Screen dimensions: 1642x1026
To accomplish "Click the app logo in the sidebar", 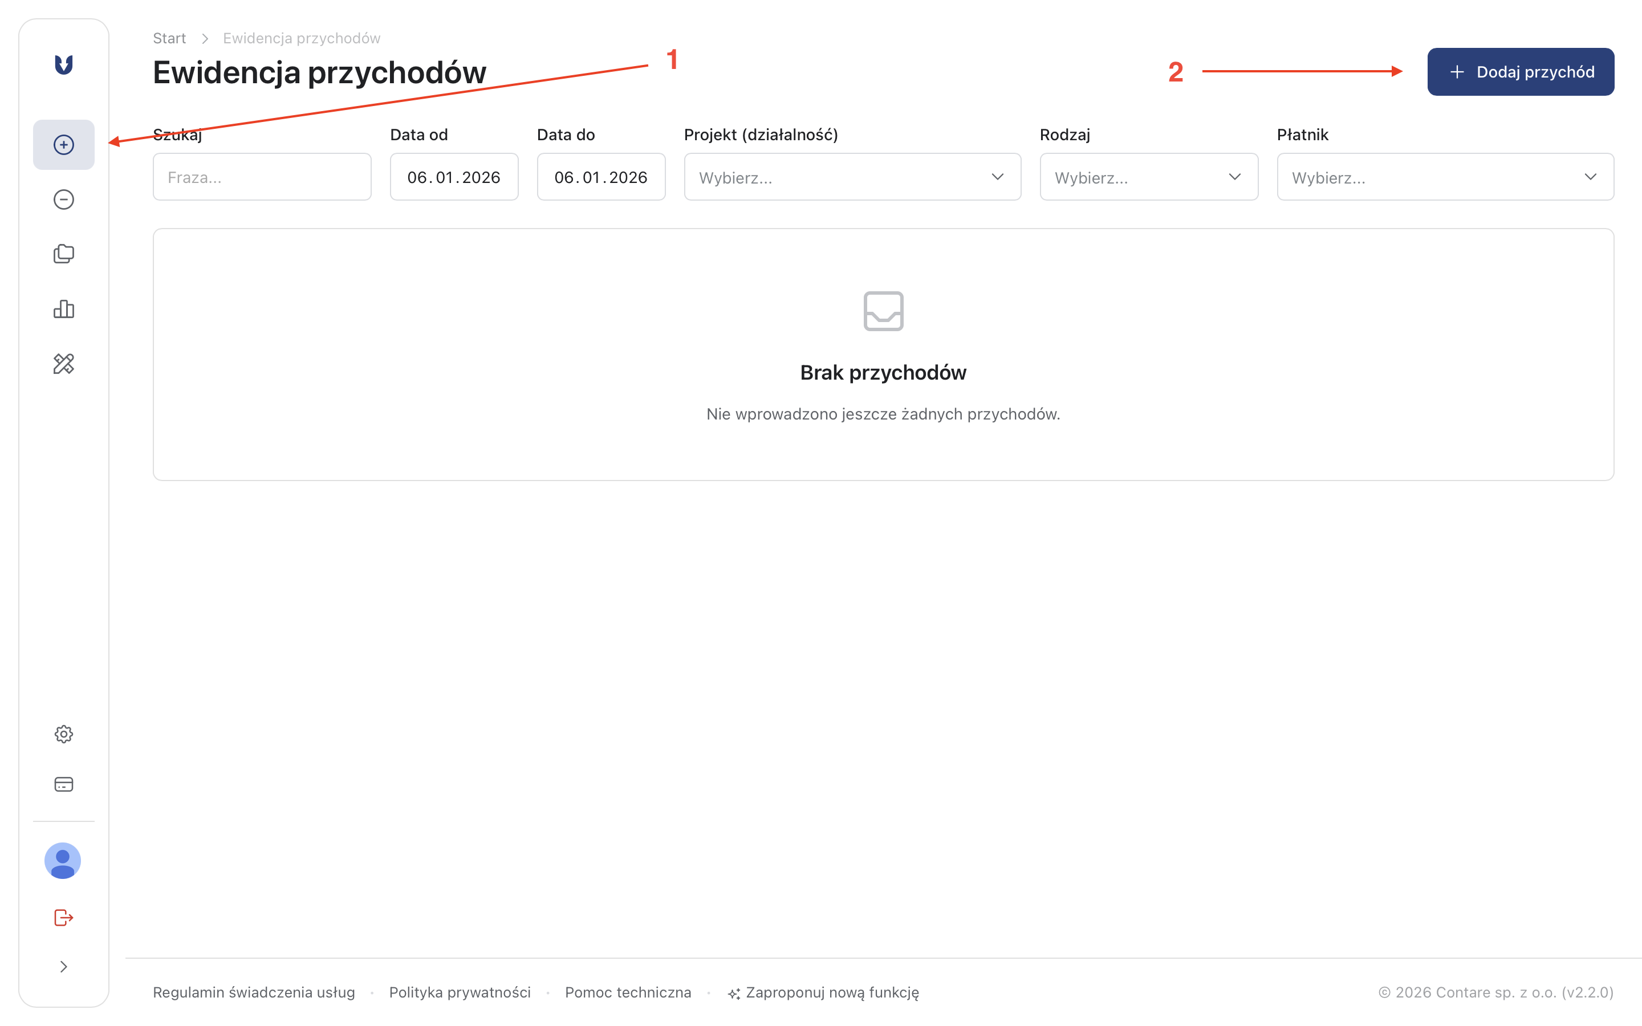I will [64, 64].
